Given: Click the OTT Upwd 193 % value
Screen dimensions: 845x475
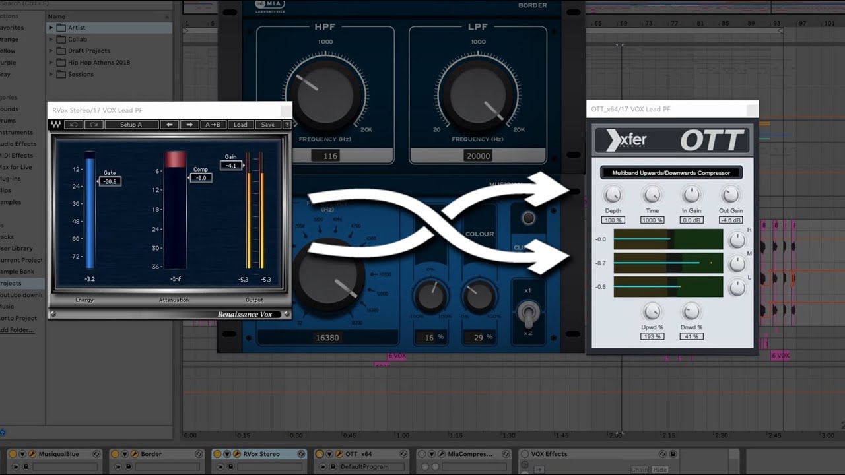Looking at the screenshot, I should point(652,336).
